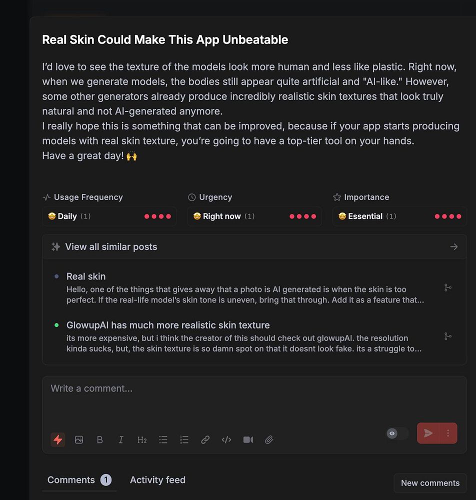Insert an image into the comment

(79, 439)
